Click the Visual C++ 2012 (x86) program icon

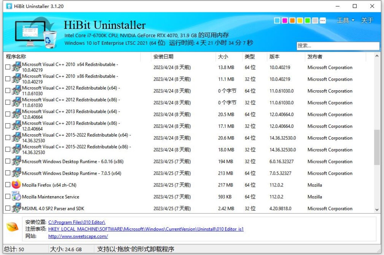pyautogui.click(x=16, y=102)
